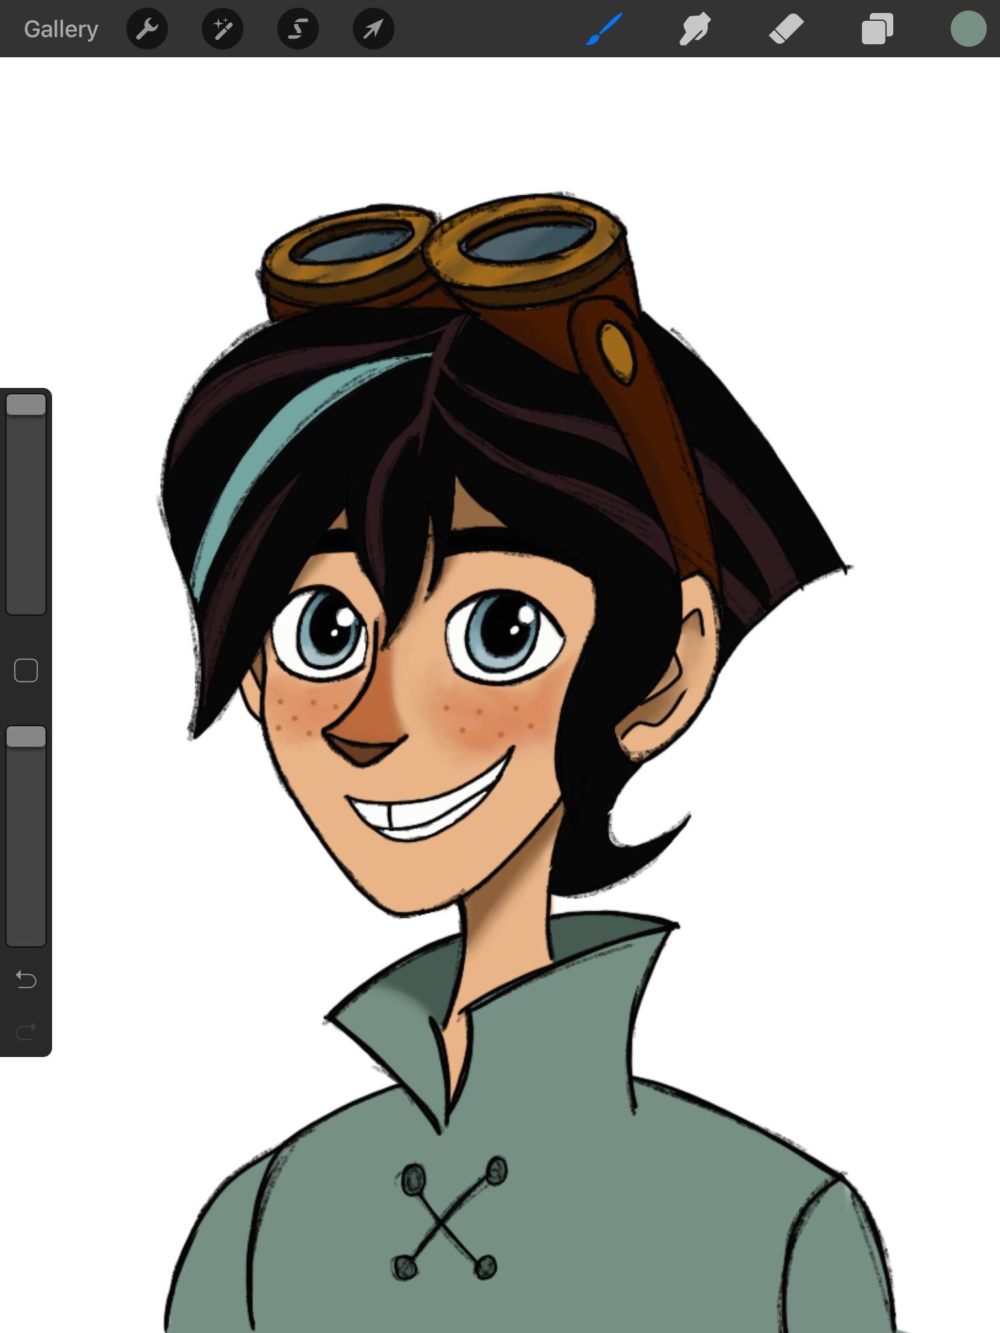
Task: Select the Eraser tool
Action: [x=786, y=29]
